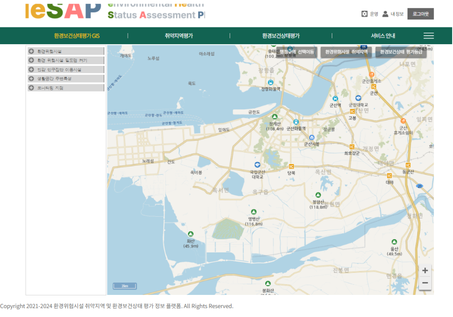Select the 취약지역평가 menu

point(179,36)
